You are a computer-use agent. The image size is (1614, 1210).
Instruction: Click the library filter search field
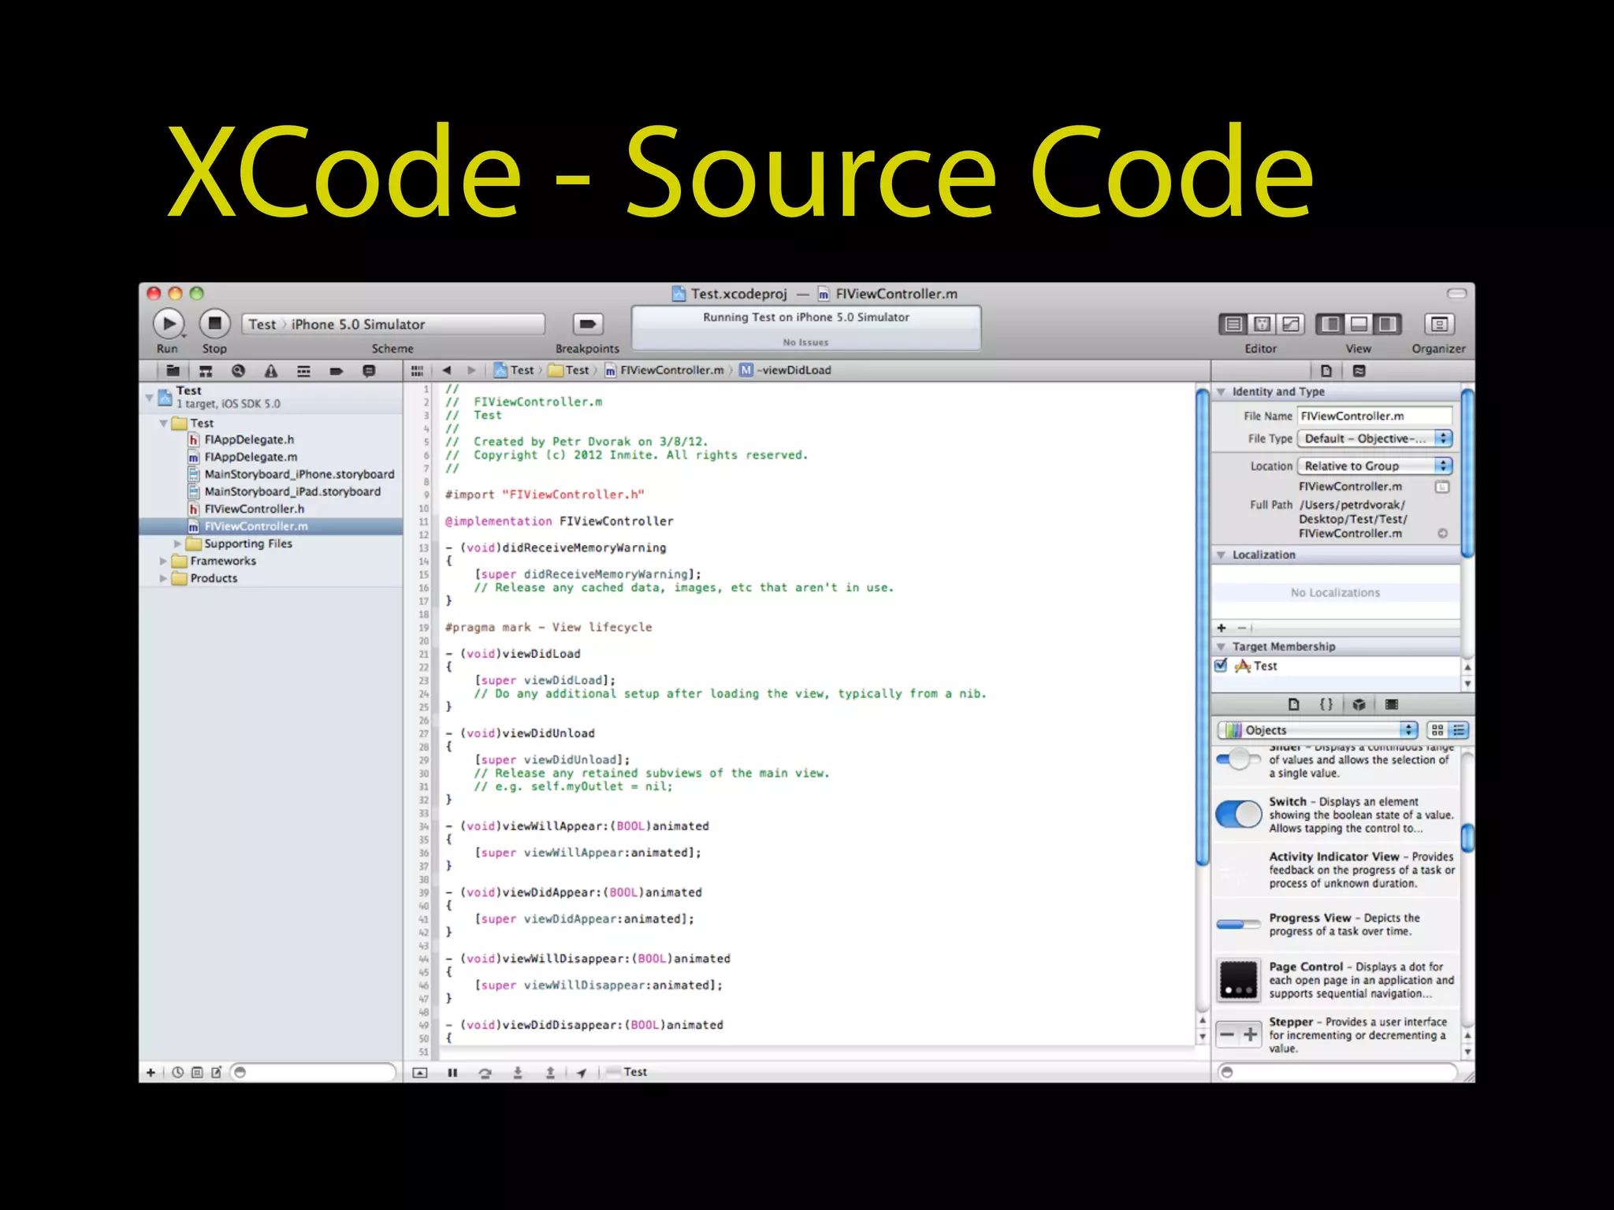(x=1337, y=1072)
